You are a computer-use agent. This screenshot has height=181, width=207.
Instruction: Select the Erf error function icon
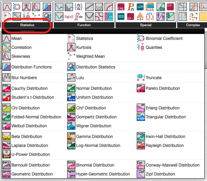point(170,7)
